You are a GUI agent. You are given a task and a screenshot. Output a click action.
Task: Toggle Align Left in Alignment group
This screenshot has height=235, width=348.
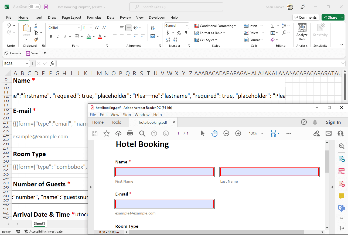pos(115,36)
